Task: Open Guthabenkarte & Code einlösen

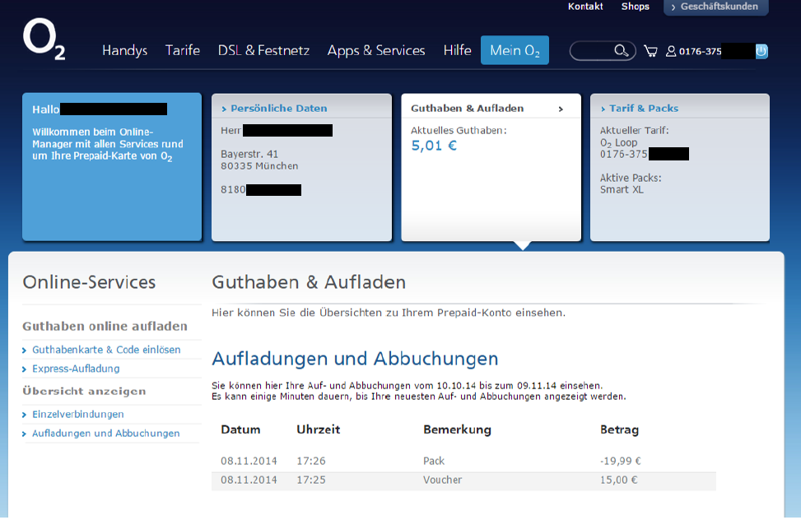Action: [x=106, y=350]
